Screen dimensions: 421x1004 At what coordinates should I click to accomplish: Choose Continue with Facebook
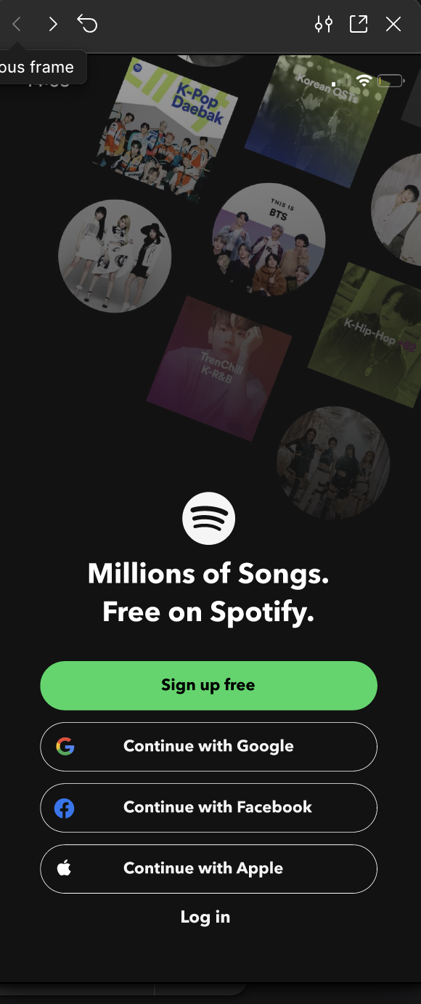pos(208,807)
